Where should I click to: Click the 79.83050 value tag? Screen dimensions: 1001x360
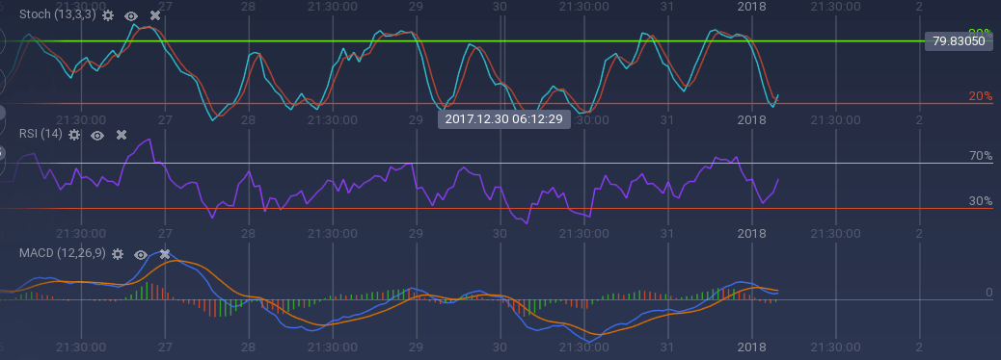tap(959, 41)
